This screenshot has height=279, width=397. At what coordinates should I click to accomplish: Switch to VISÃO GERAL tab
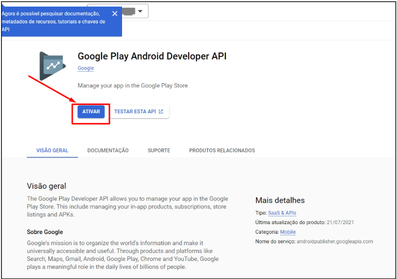[x=52, y=151]
